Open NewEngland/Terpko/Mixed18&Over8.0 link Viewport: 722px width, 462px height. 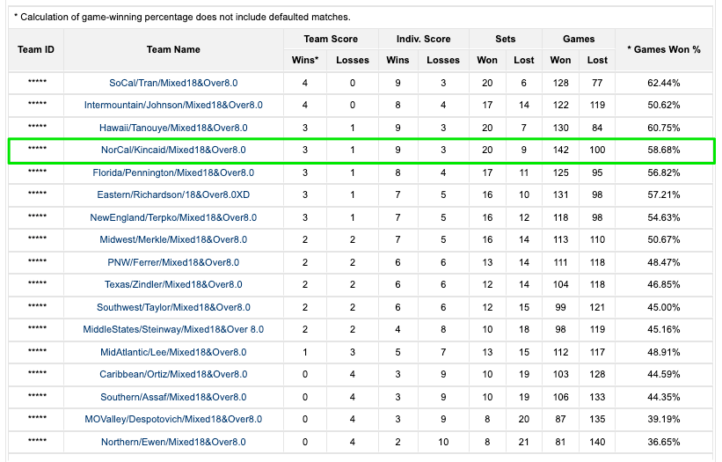click(173, 217)
